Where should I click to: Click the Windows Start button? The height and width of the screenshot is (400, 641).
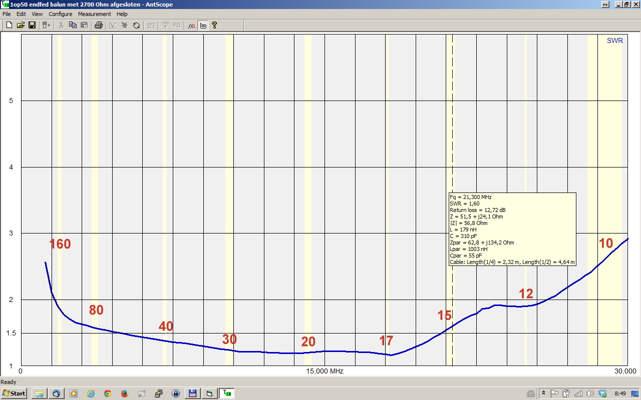point(14,393)
